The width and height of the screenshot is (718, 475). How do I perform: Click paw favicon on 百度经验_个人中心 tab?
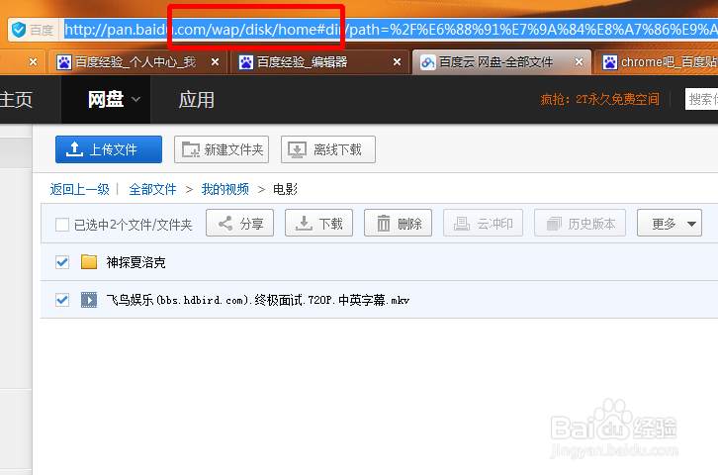[x=64, y=62]
